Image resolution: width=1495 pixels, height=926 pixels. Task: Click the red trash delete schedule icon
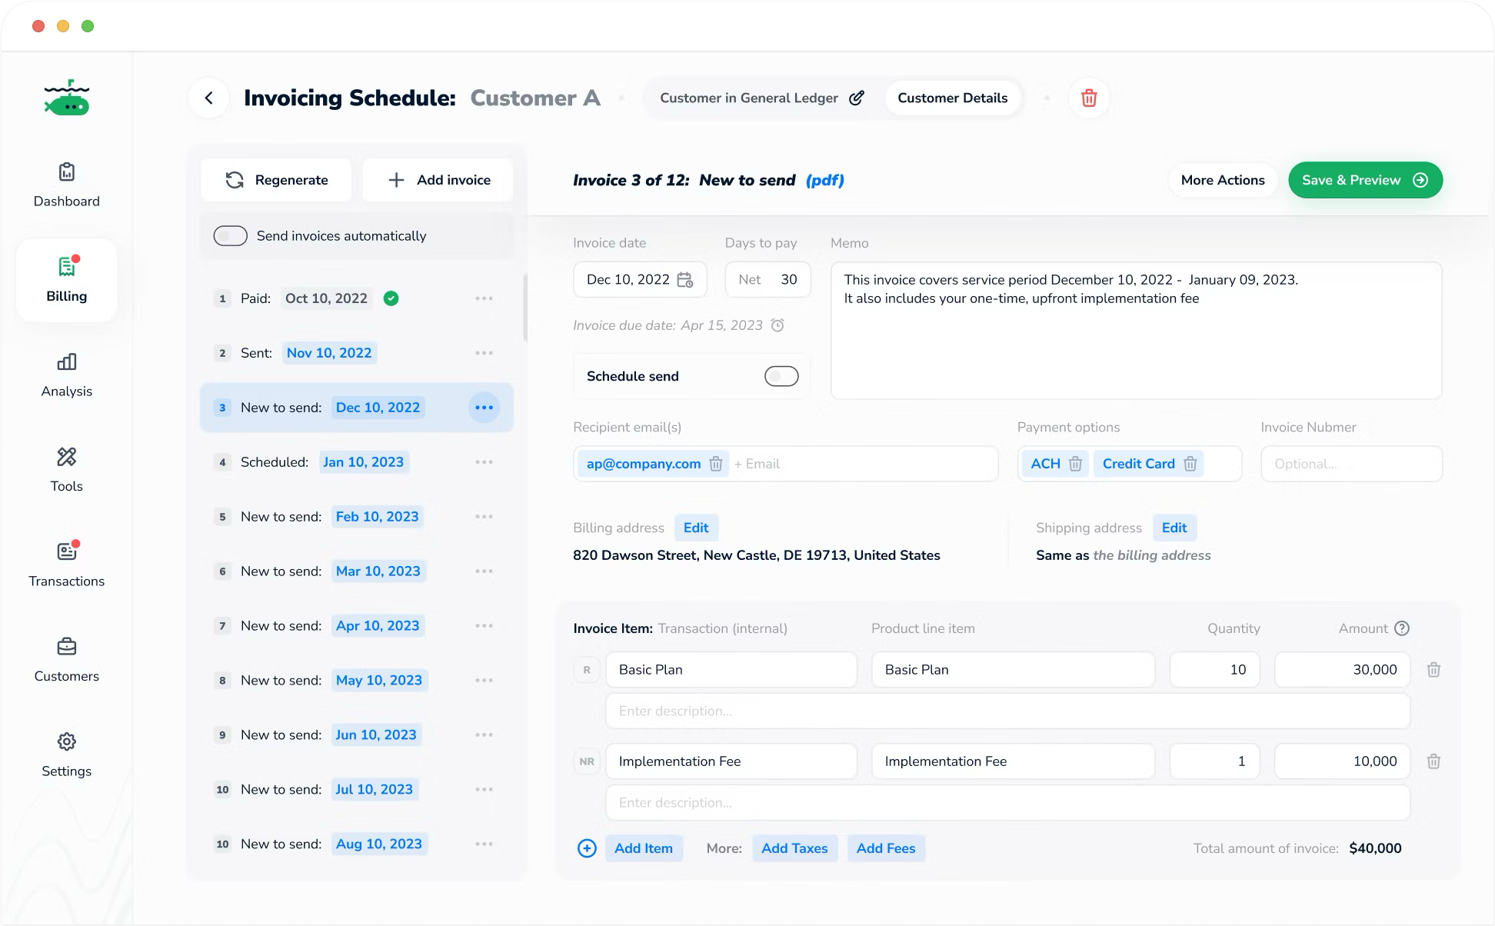[x=1088, y=98]
